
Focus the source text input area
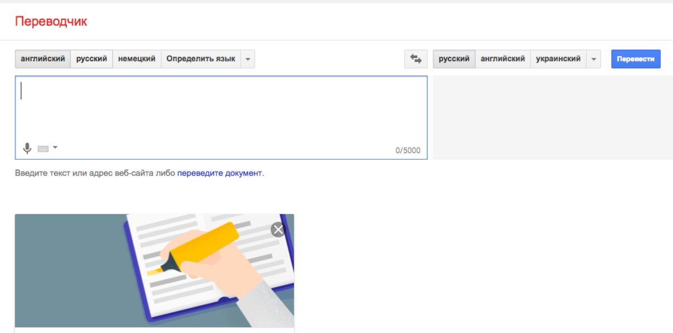[221, 118]
